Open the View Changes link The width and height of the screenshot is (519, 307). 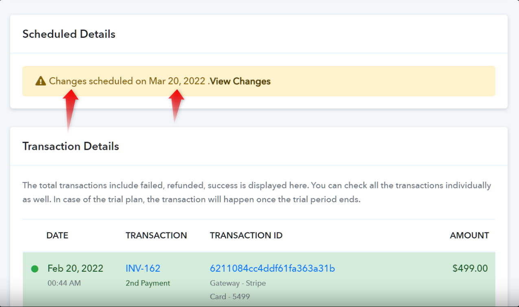click(240, 81)
